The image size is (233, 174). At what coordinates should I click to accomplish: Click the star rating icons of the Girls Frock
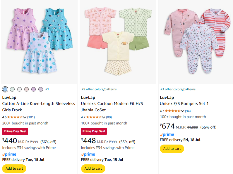(15, 117)
